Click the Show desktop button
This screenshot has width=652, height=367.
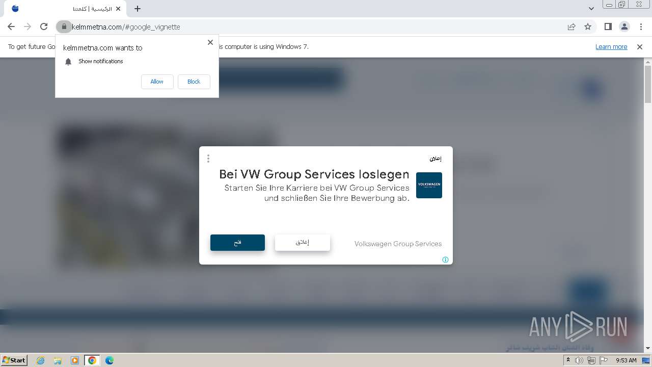click(647, 360)
